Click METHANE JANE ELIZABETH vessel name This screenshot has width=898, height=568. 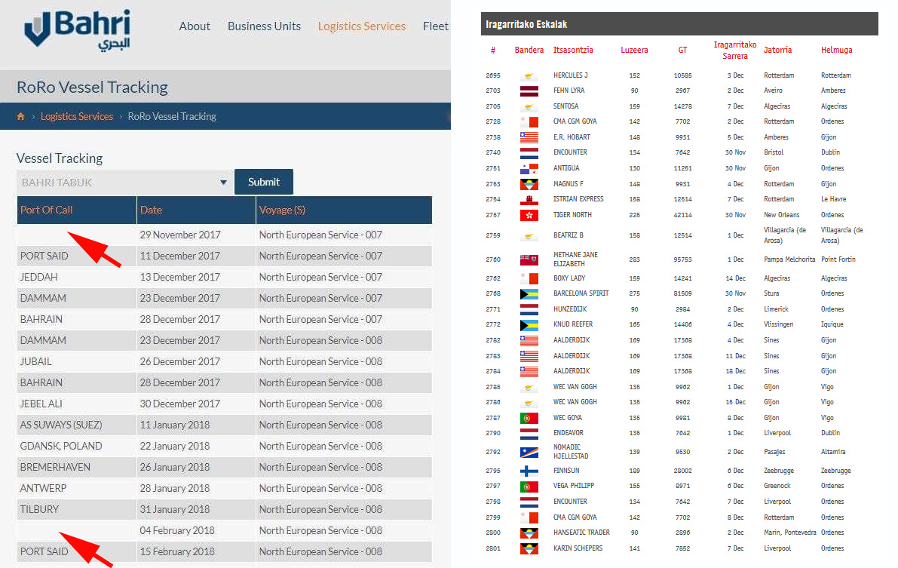click(x=575, y=259)
